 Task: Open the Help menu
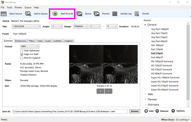coord(36,7)
